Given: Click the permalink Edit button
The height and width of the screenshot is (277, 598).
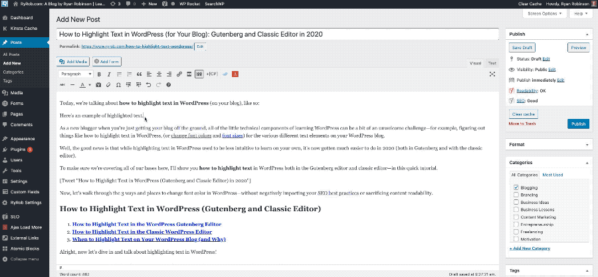Looking at the screenshot, I should pyautogui.click(x=200, y=46).
